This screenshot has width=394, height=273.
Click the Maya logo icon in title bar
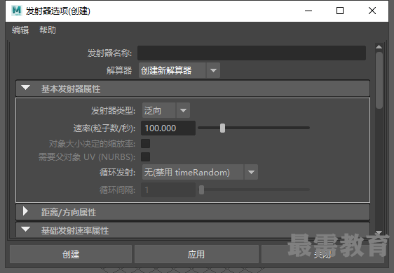click(17, 11)
